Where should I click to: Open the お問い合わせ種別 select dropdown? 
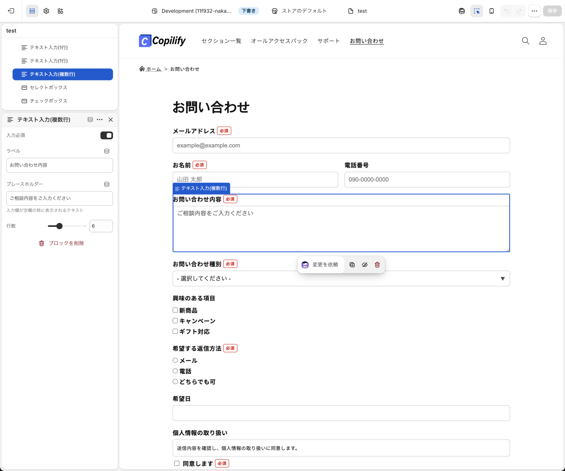point(341,279)
